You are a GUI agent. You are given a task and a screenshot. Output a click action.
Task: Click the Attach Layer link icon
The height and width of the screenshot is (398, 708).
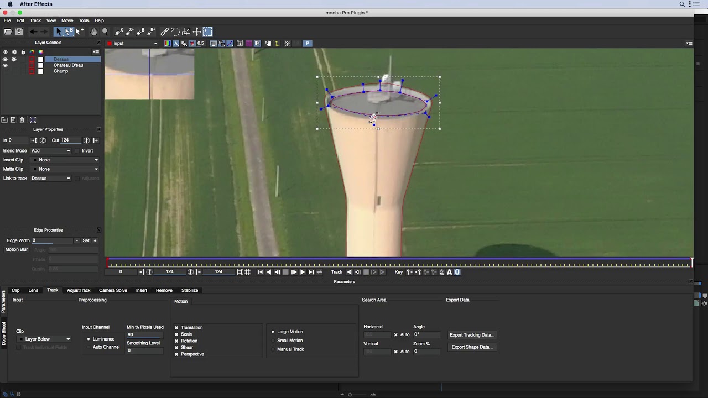(x=164, y=32)
